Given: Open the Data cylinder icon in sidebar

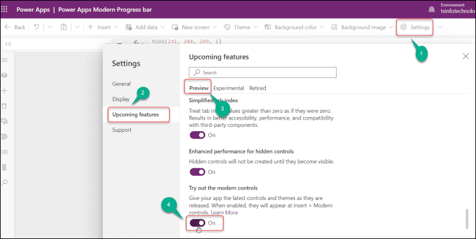Looking at the screenshot, I should 4,106.
